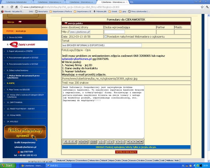Open the sylwia@cyberbiznes.pl email link
210x168 pixels.
(76, 59)
